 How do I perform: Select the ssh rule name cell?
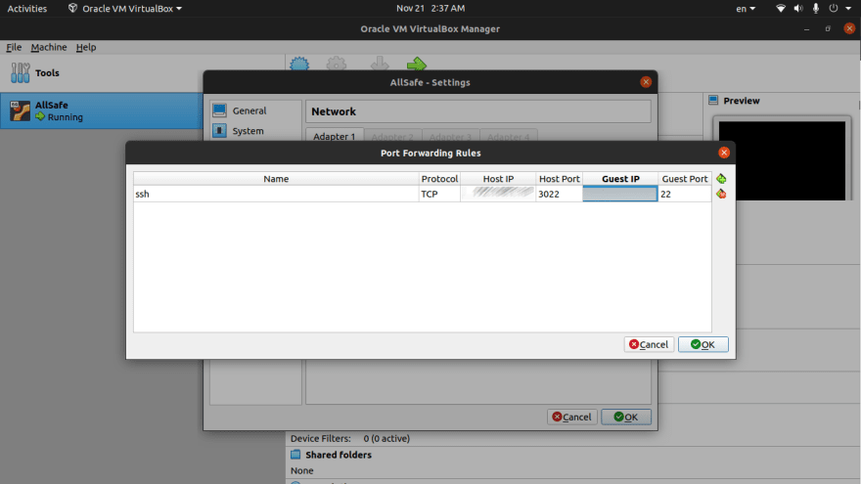[276, 194]
